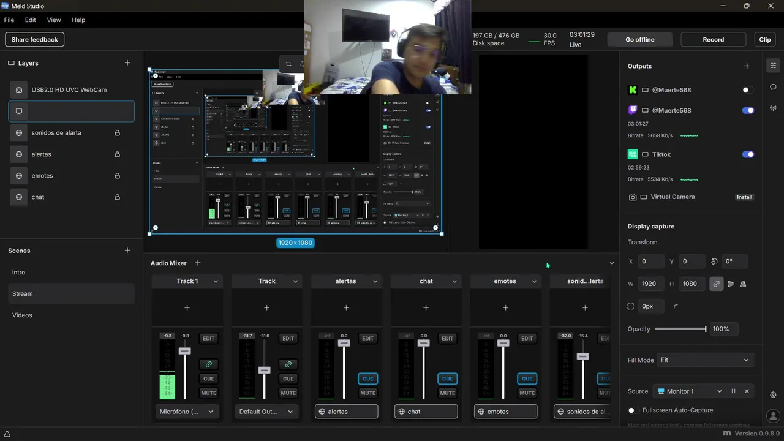Mute the emotes channel
The height and width of the screenshot is (441, 784).
(x=527, y=393)
